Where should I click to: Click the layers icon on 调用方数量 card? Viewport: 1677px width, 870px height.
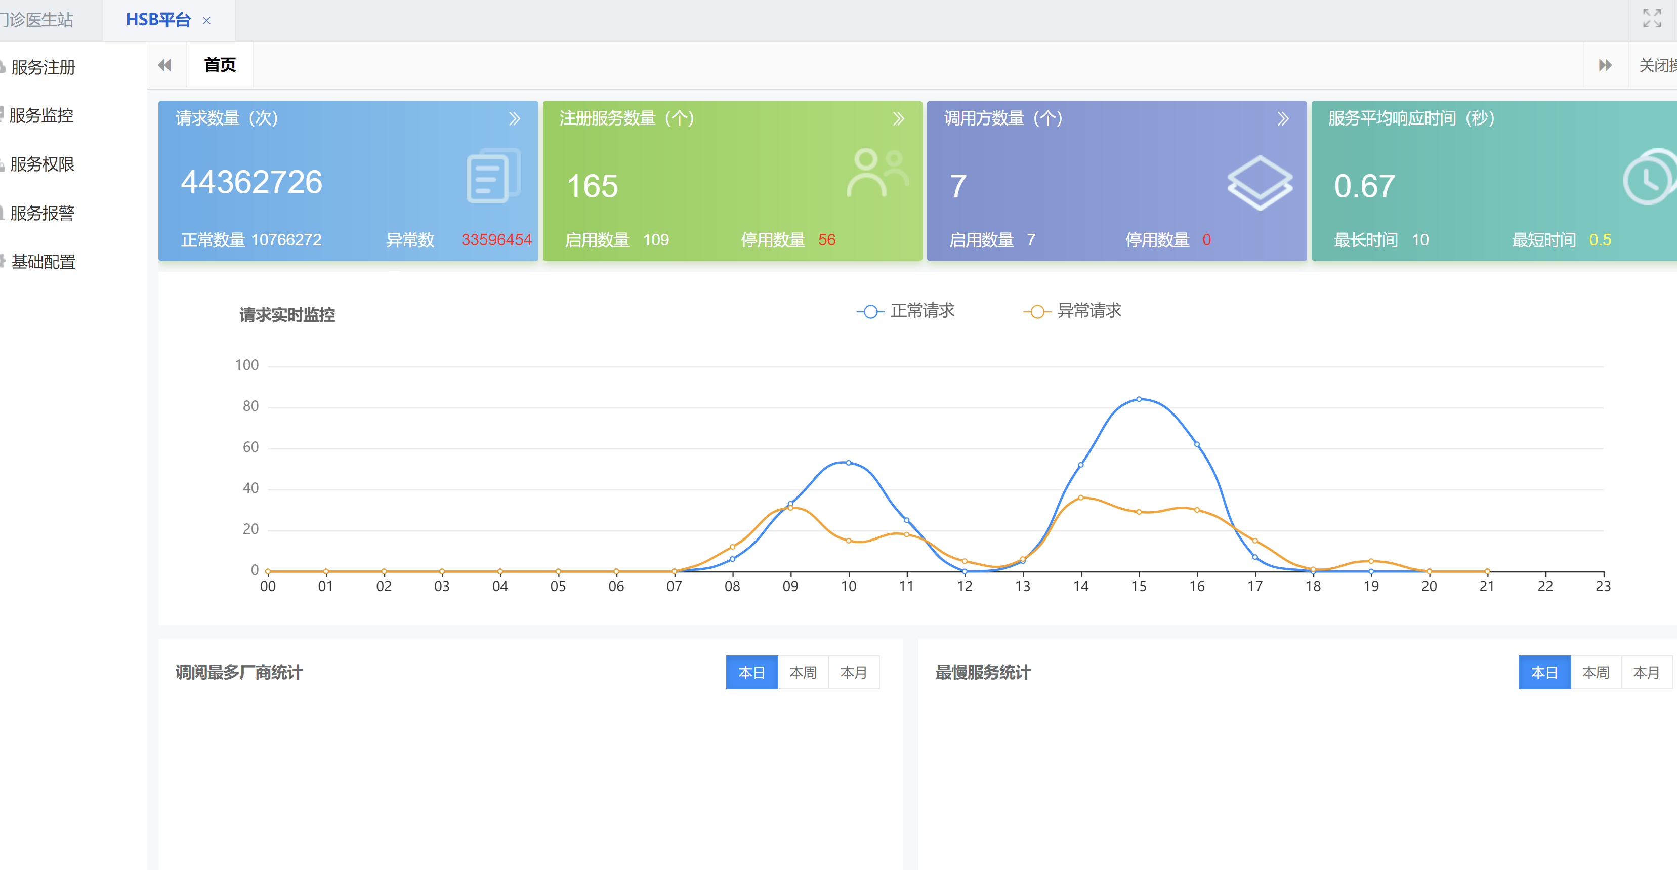[x=1260, y=183]
